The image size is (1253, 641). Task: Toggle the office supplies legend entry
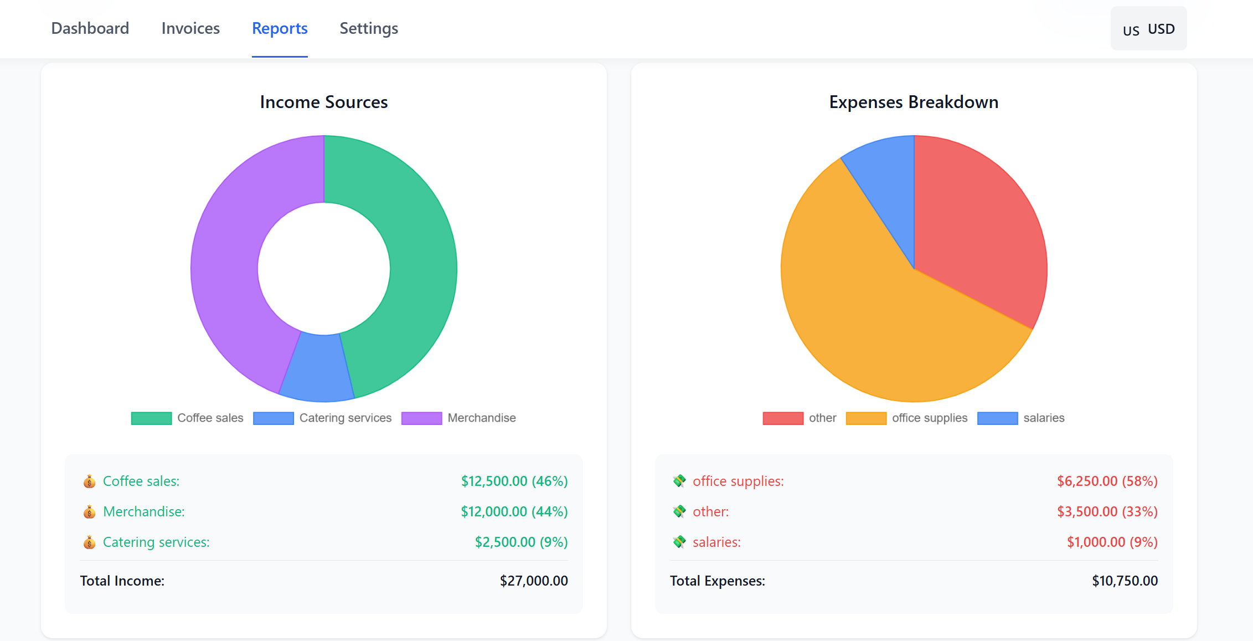[x=906, y=418]
